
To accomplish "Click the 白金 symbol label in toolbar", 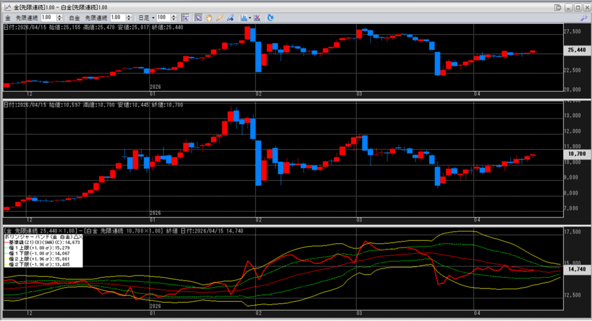I will 75,18.
